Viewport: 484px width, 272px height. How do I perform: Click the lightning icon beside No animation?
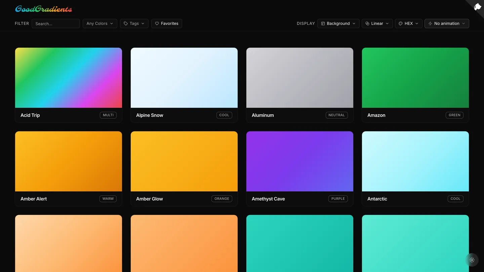tap(430, 24)
